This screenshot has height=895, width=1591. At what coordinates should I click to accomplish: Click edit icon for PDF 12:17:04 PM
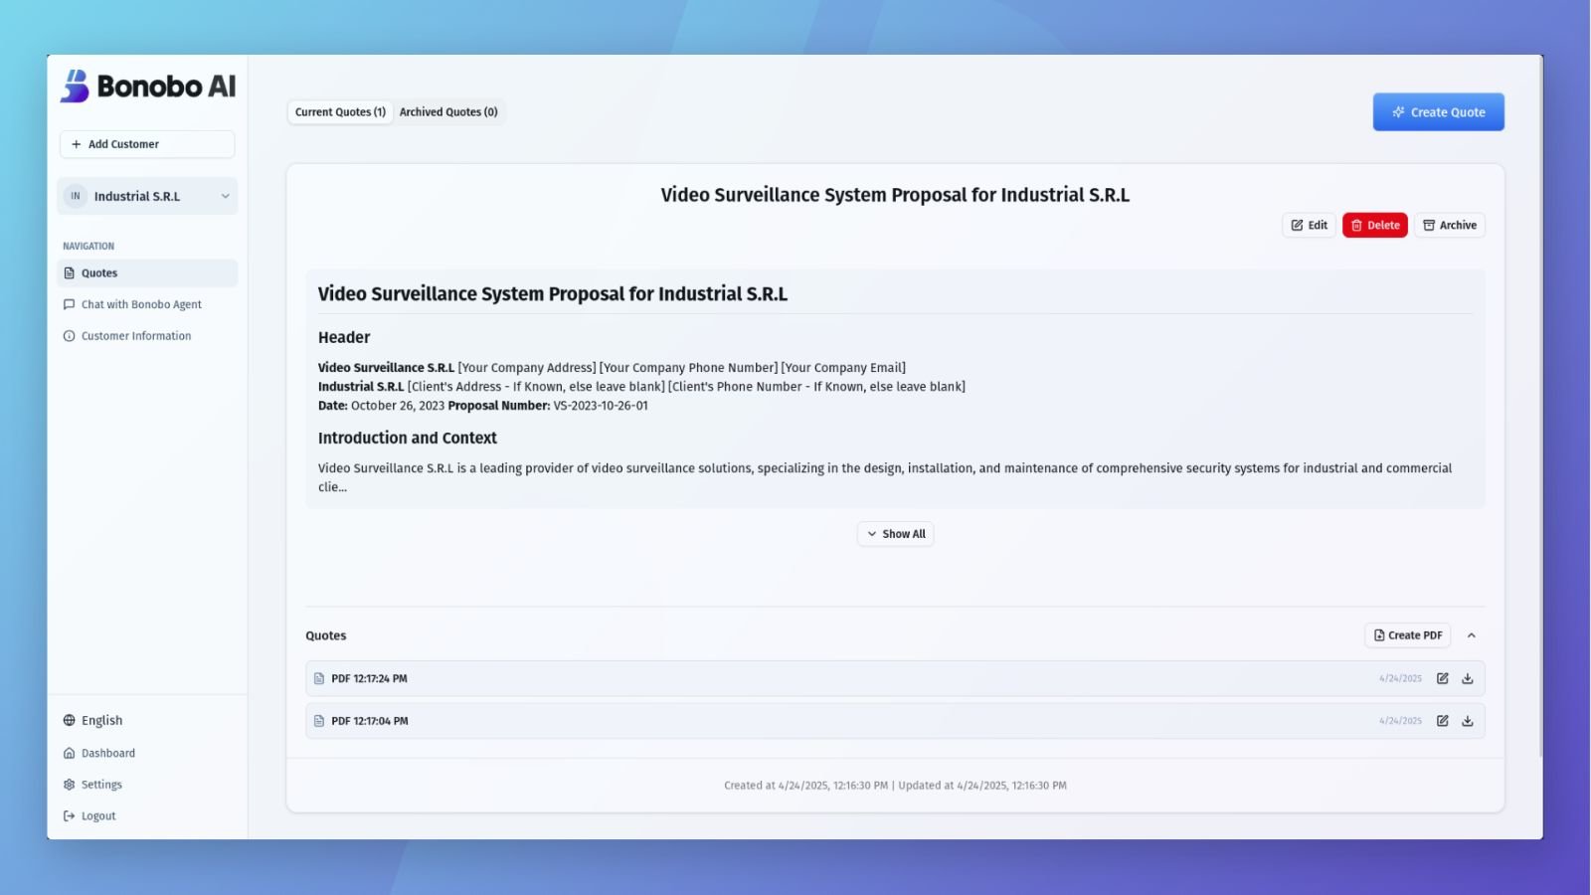point(1442,721)
